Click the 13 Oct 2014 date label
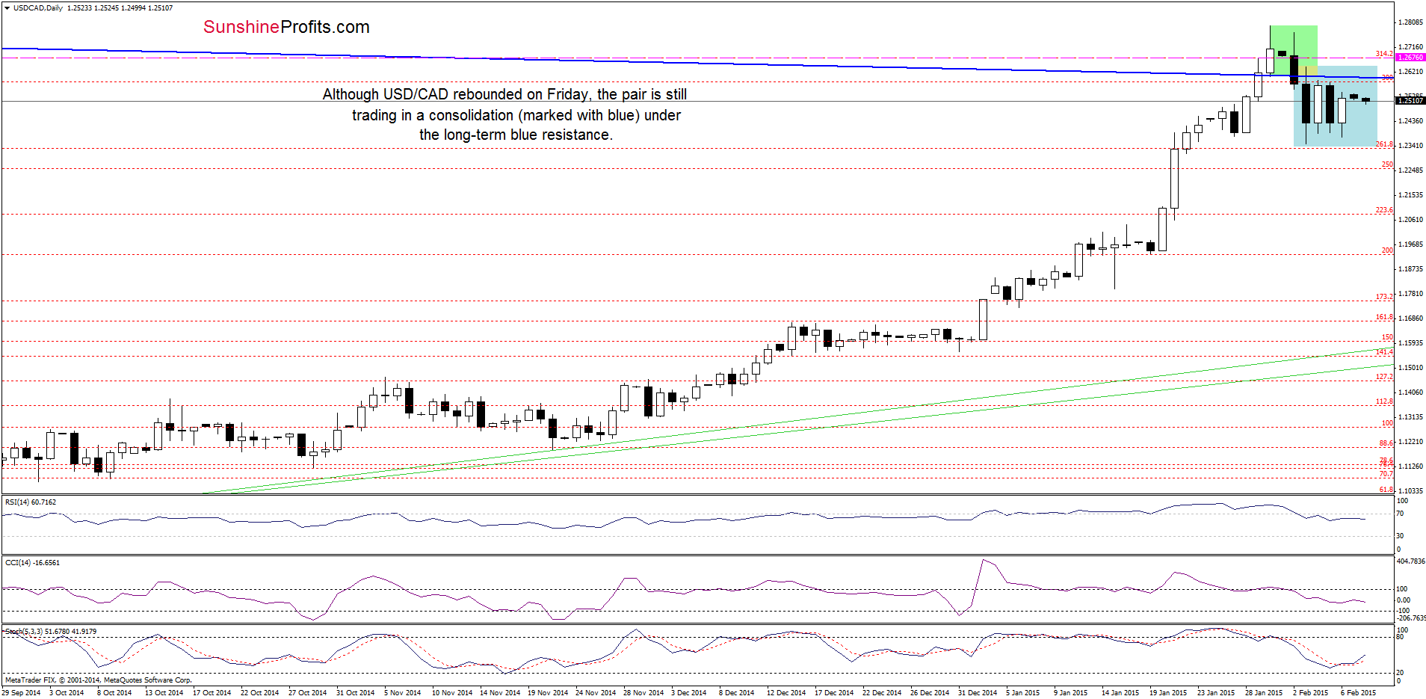Screen dimensions: 1426x699 coord(164,692)
